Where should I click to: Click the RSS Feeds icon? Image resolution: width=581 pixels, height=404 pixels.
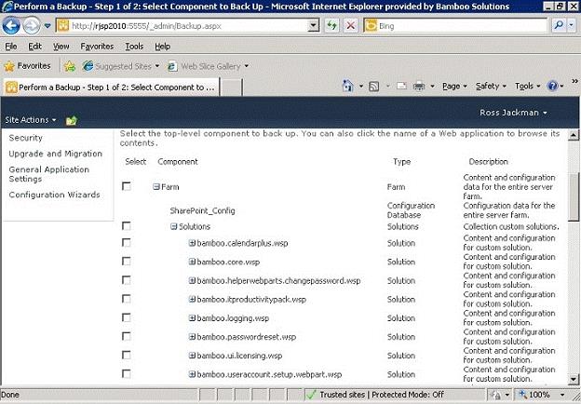[374, 87]
